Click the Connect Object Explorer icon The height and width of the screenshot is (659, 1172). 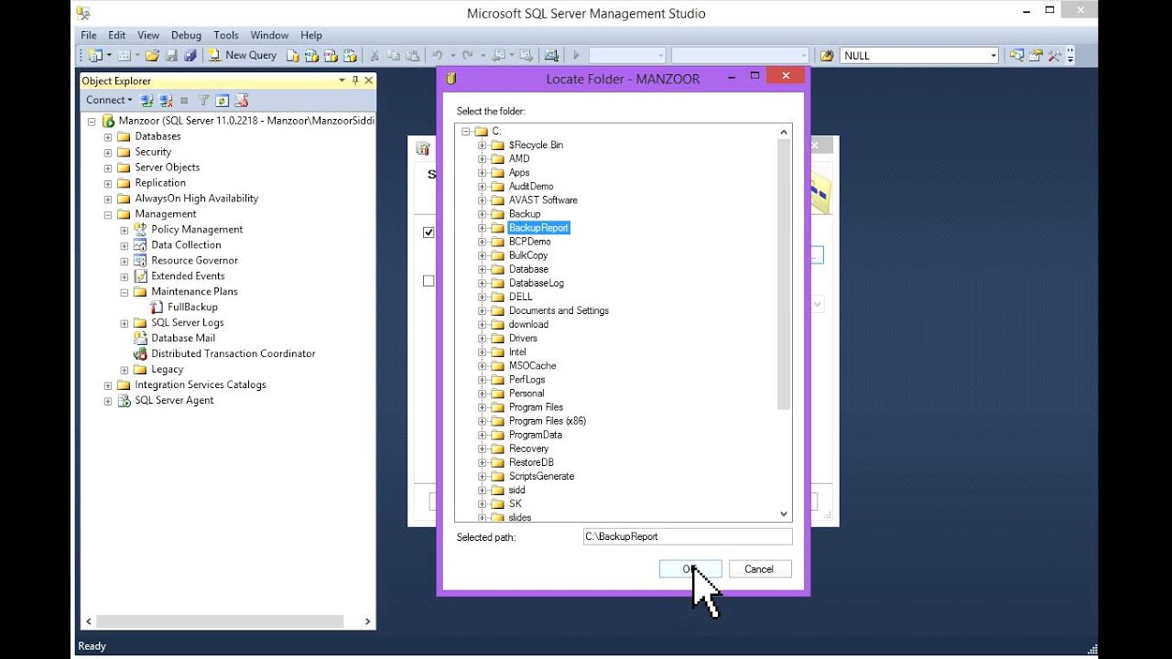(x=146, y=100)
